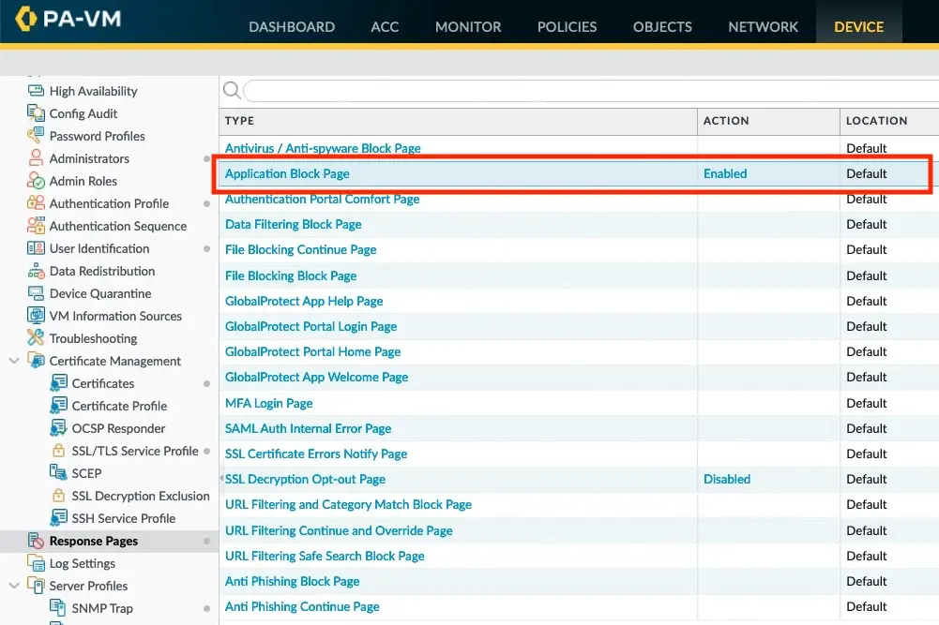Click the Config Audit icon
This screenshot has height=625, width=939.
(36, 113)
